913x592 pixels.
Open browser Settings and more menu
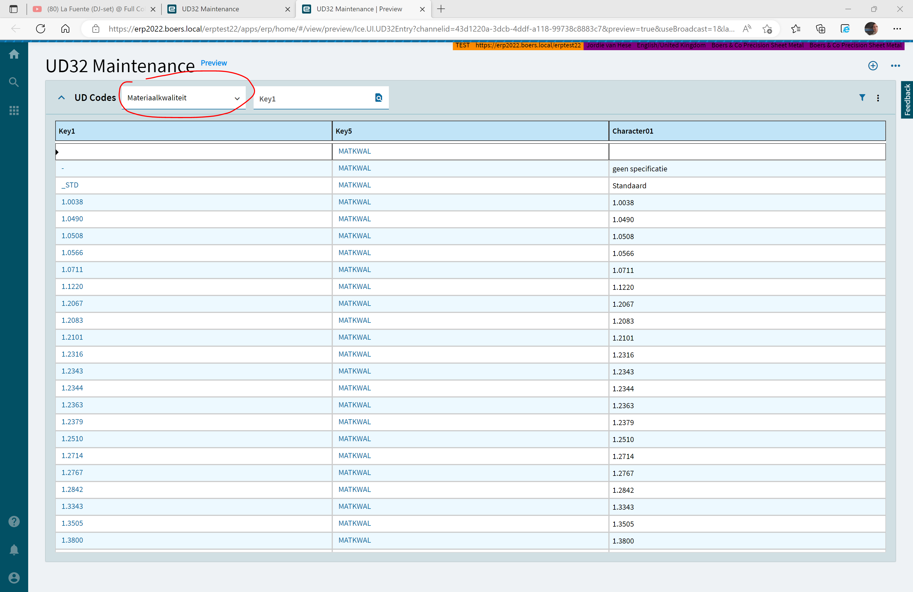pos(897,29)
